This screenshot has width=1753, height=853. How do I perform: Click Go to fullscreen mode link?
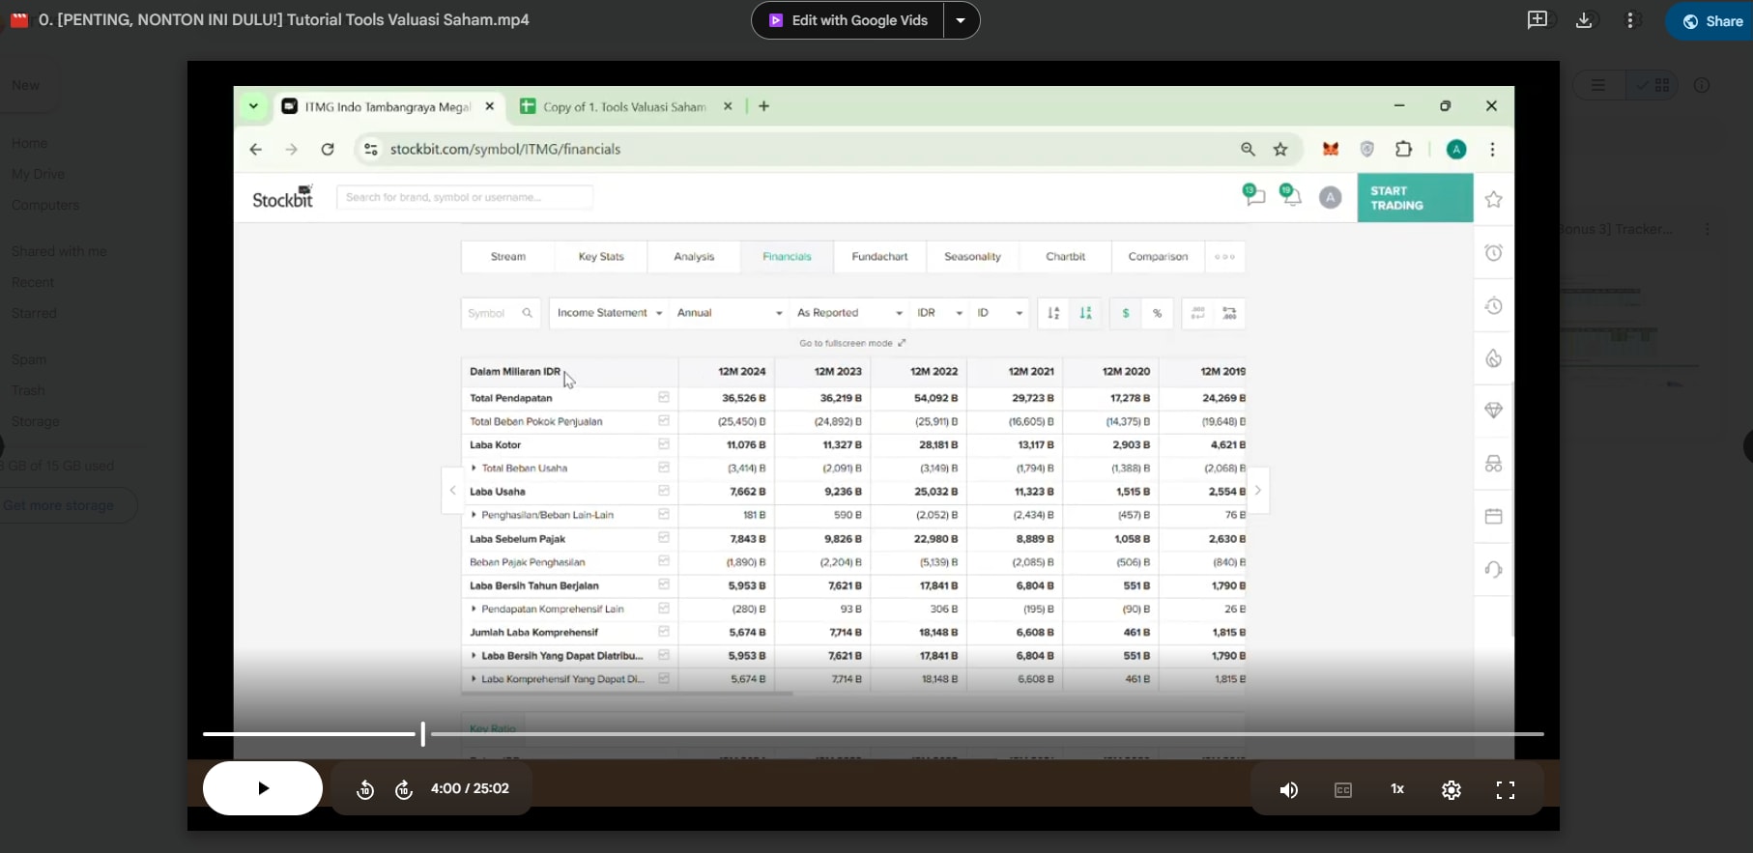click(x=852, y=343)
